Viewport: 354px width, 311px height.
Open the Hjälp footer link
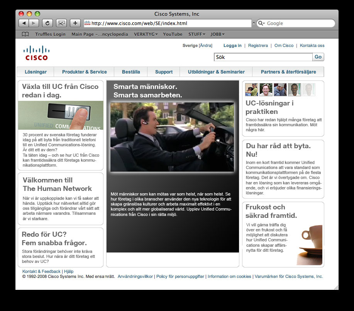(x=69, y=271)
